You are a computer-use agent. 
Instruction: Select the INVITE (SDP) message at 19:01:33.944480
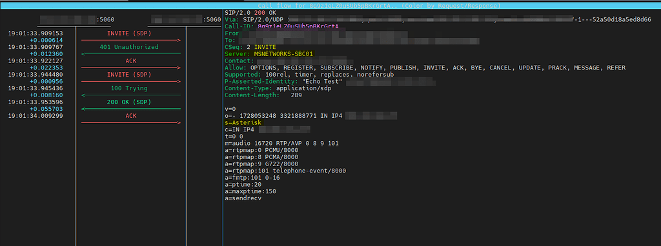[129, 75]
